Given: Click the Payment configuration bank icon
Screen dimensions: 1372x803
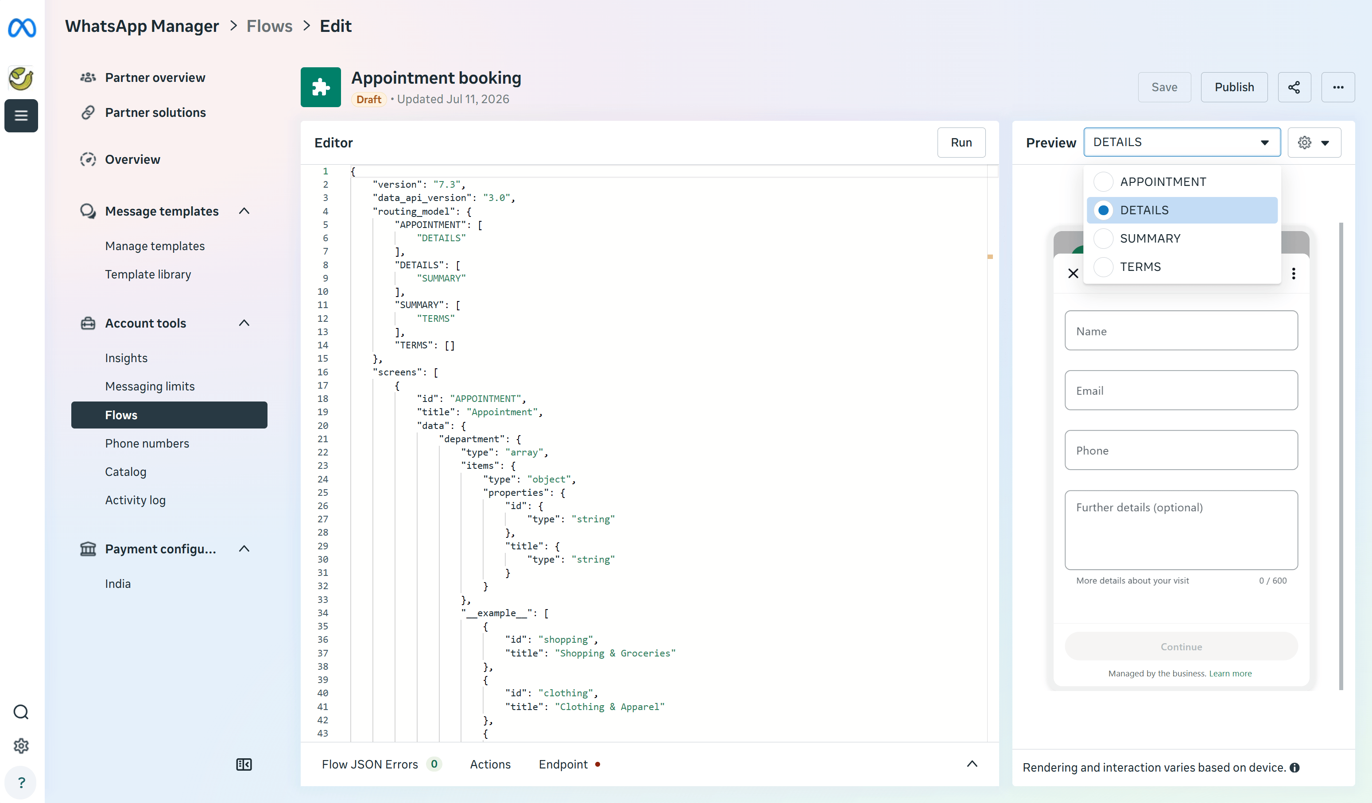Looking at the screenshot, I should [88, 548].
